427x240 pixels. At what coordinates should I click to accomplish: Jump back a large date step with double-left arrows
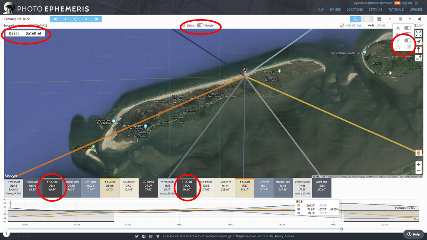[55, 19]
